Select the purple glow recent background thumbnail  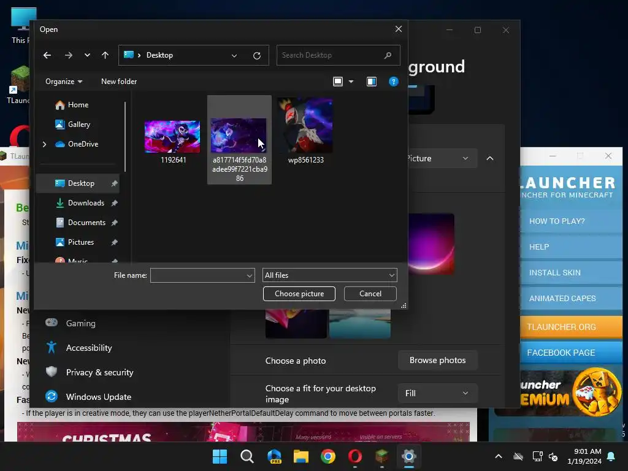(x=431, y=244)
